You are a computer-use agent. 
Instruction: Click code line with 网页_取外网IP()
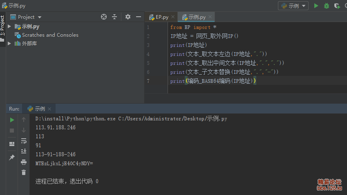click(204, 36)
